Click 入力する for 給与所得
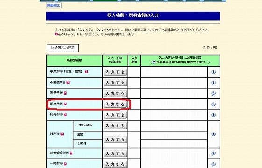 point(115,115)
